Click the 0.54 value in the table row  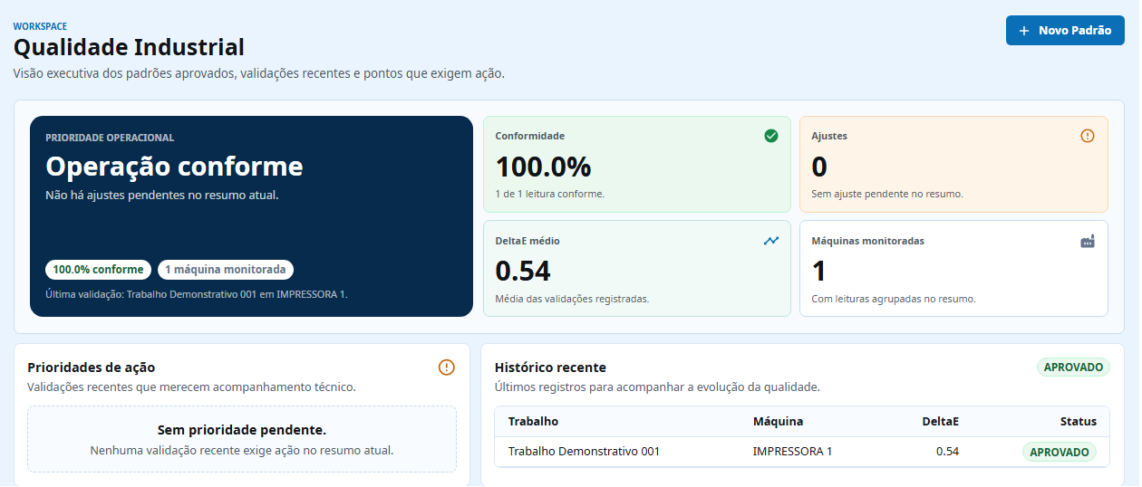[947, 452]
